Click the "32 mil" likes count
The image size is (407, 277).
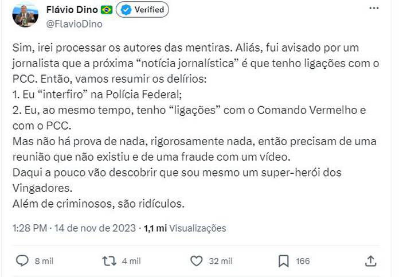221,261
